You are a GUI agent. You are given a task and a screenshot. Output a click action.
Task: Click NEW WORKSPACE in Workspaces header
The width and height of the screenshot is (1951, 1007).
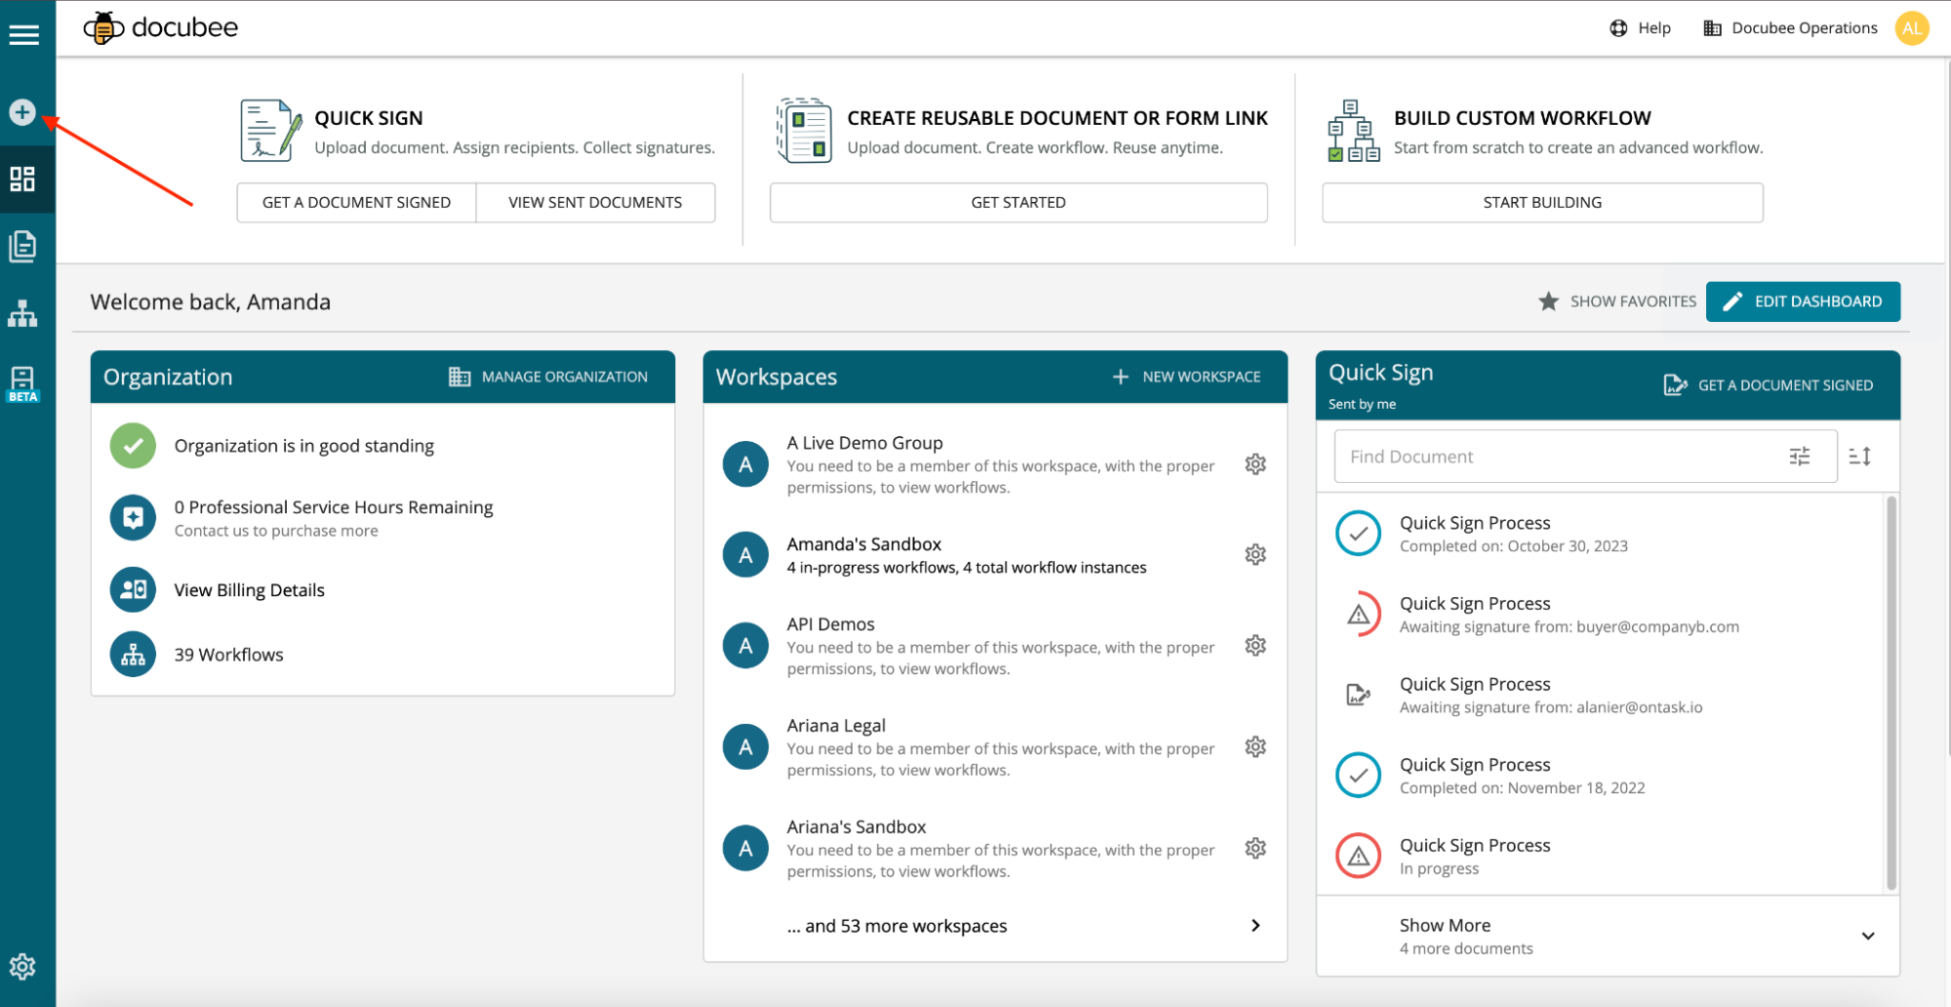coord(1187,377)
